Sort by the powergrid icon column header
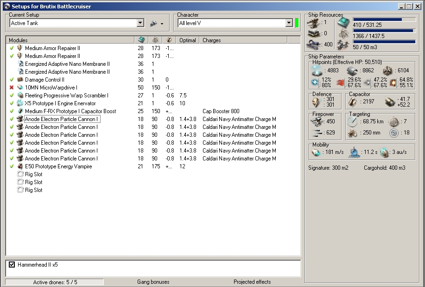Viewport: 425px width, 287px height. [155, 40]
